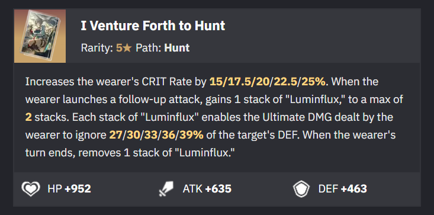Click the DEF ignore values 27/30/33/36/39%

click(x=156, y=135)
